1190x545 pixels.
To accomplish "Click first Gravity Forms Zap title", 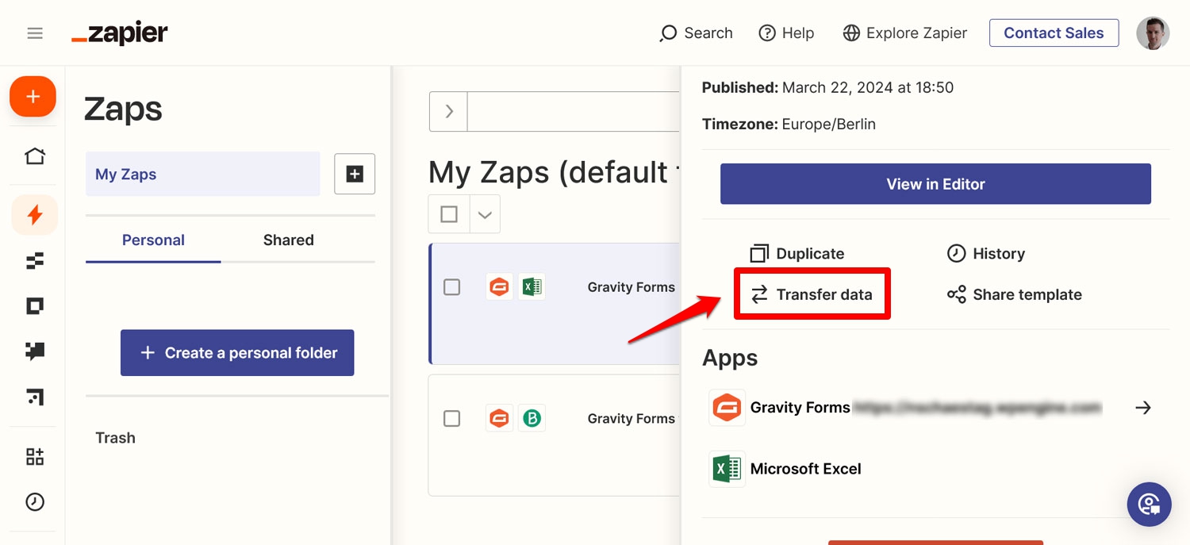I will click(x=631, y=287).
